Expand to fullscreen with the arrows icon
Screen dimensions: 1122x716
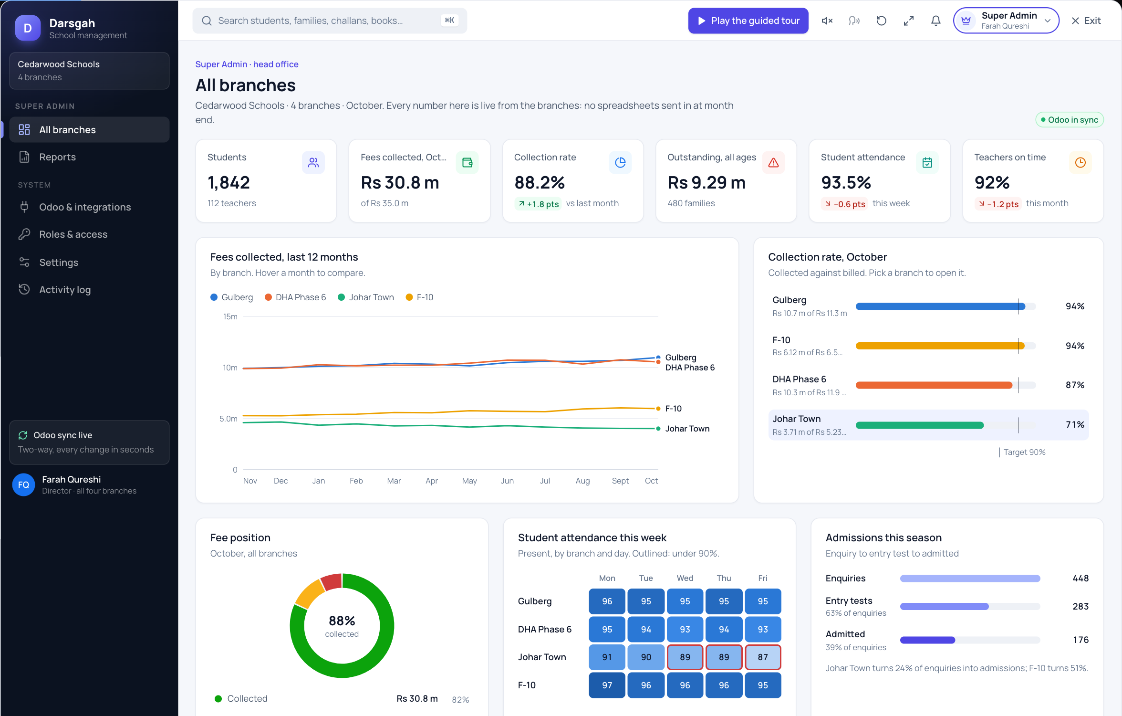click(909, 21)
